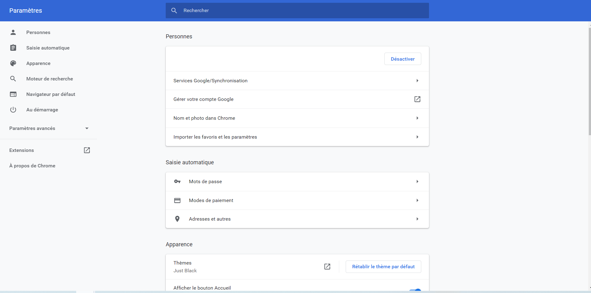
Task: Click the Adresses et autres text
Action: pyautogui.click(x=210, y=219)
